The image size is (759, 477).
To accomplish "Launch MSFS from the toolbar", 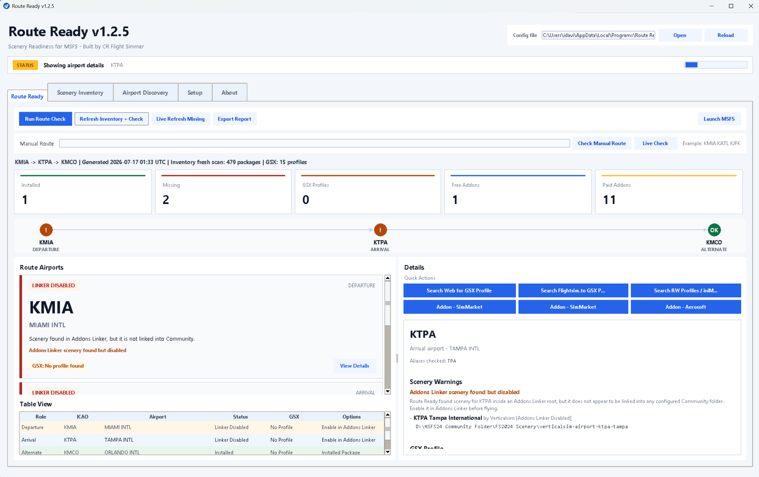I will 719,119.
